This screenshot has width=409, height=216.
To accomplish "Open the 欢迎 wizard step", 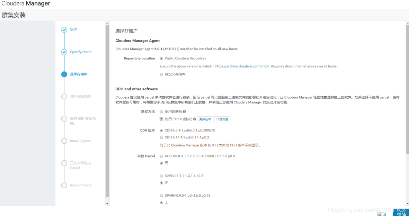I will tap(74, 30).
